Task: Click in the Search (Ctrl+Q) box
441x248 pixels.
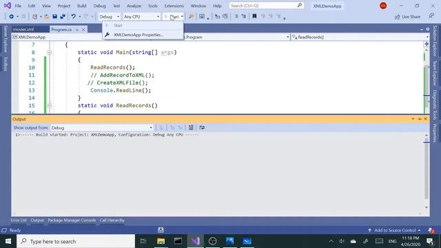Action: click(x=266, y=6)
